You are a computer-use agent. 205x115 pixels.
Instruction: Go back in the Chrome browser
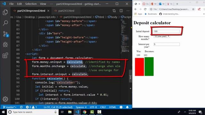[135, 9]
